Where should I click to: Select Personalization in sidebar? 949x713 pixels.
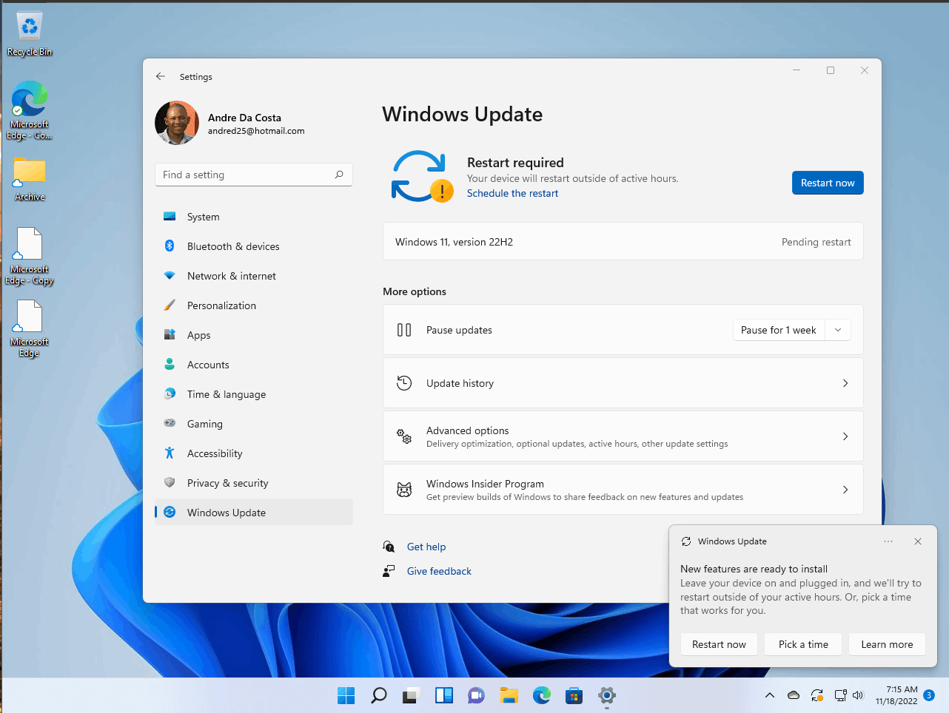coord(254,305)
